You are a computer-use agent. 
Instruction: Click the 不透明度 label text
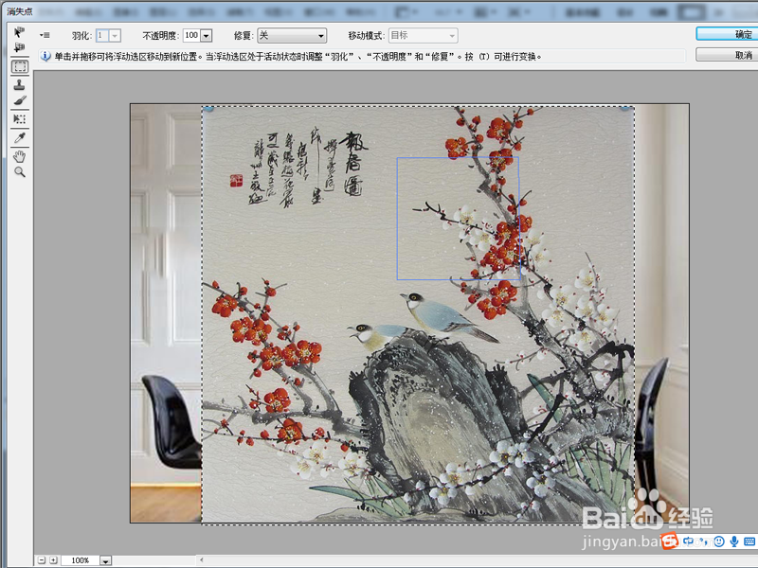click(160, 35)
